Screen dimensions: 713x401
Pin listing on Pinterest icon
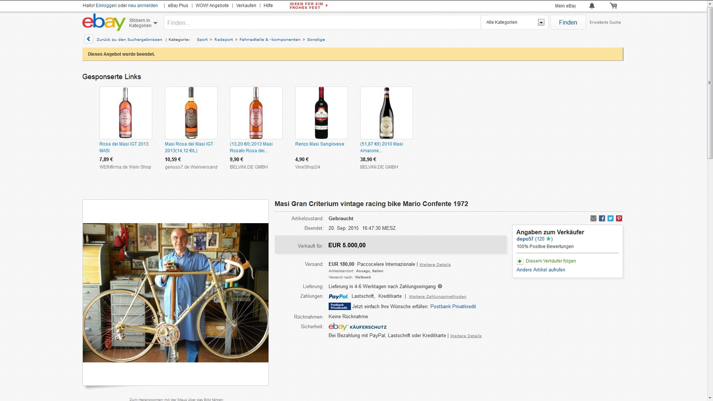click(x=619, y=218)
